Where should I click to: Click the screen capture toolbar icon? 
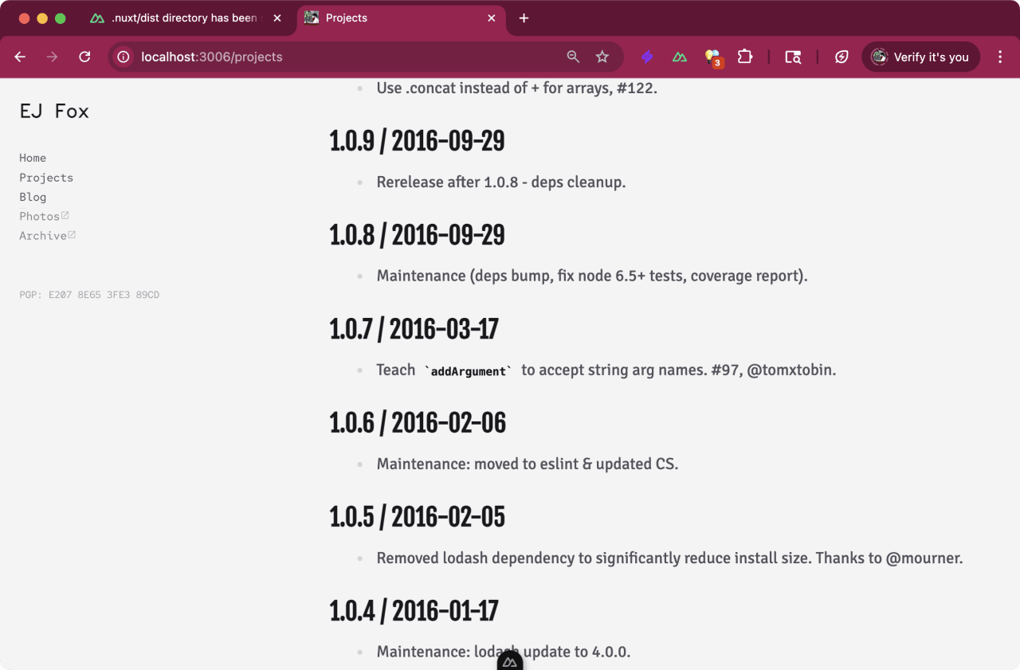click(793, 57)
